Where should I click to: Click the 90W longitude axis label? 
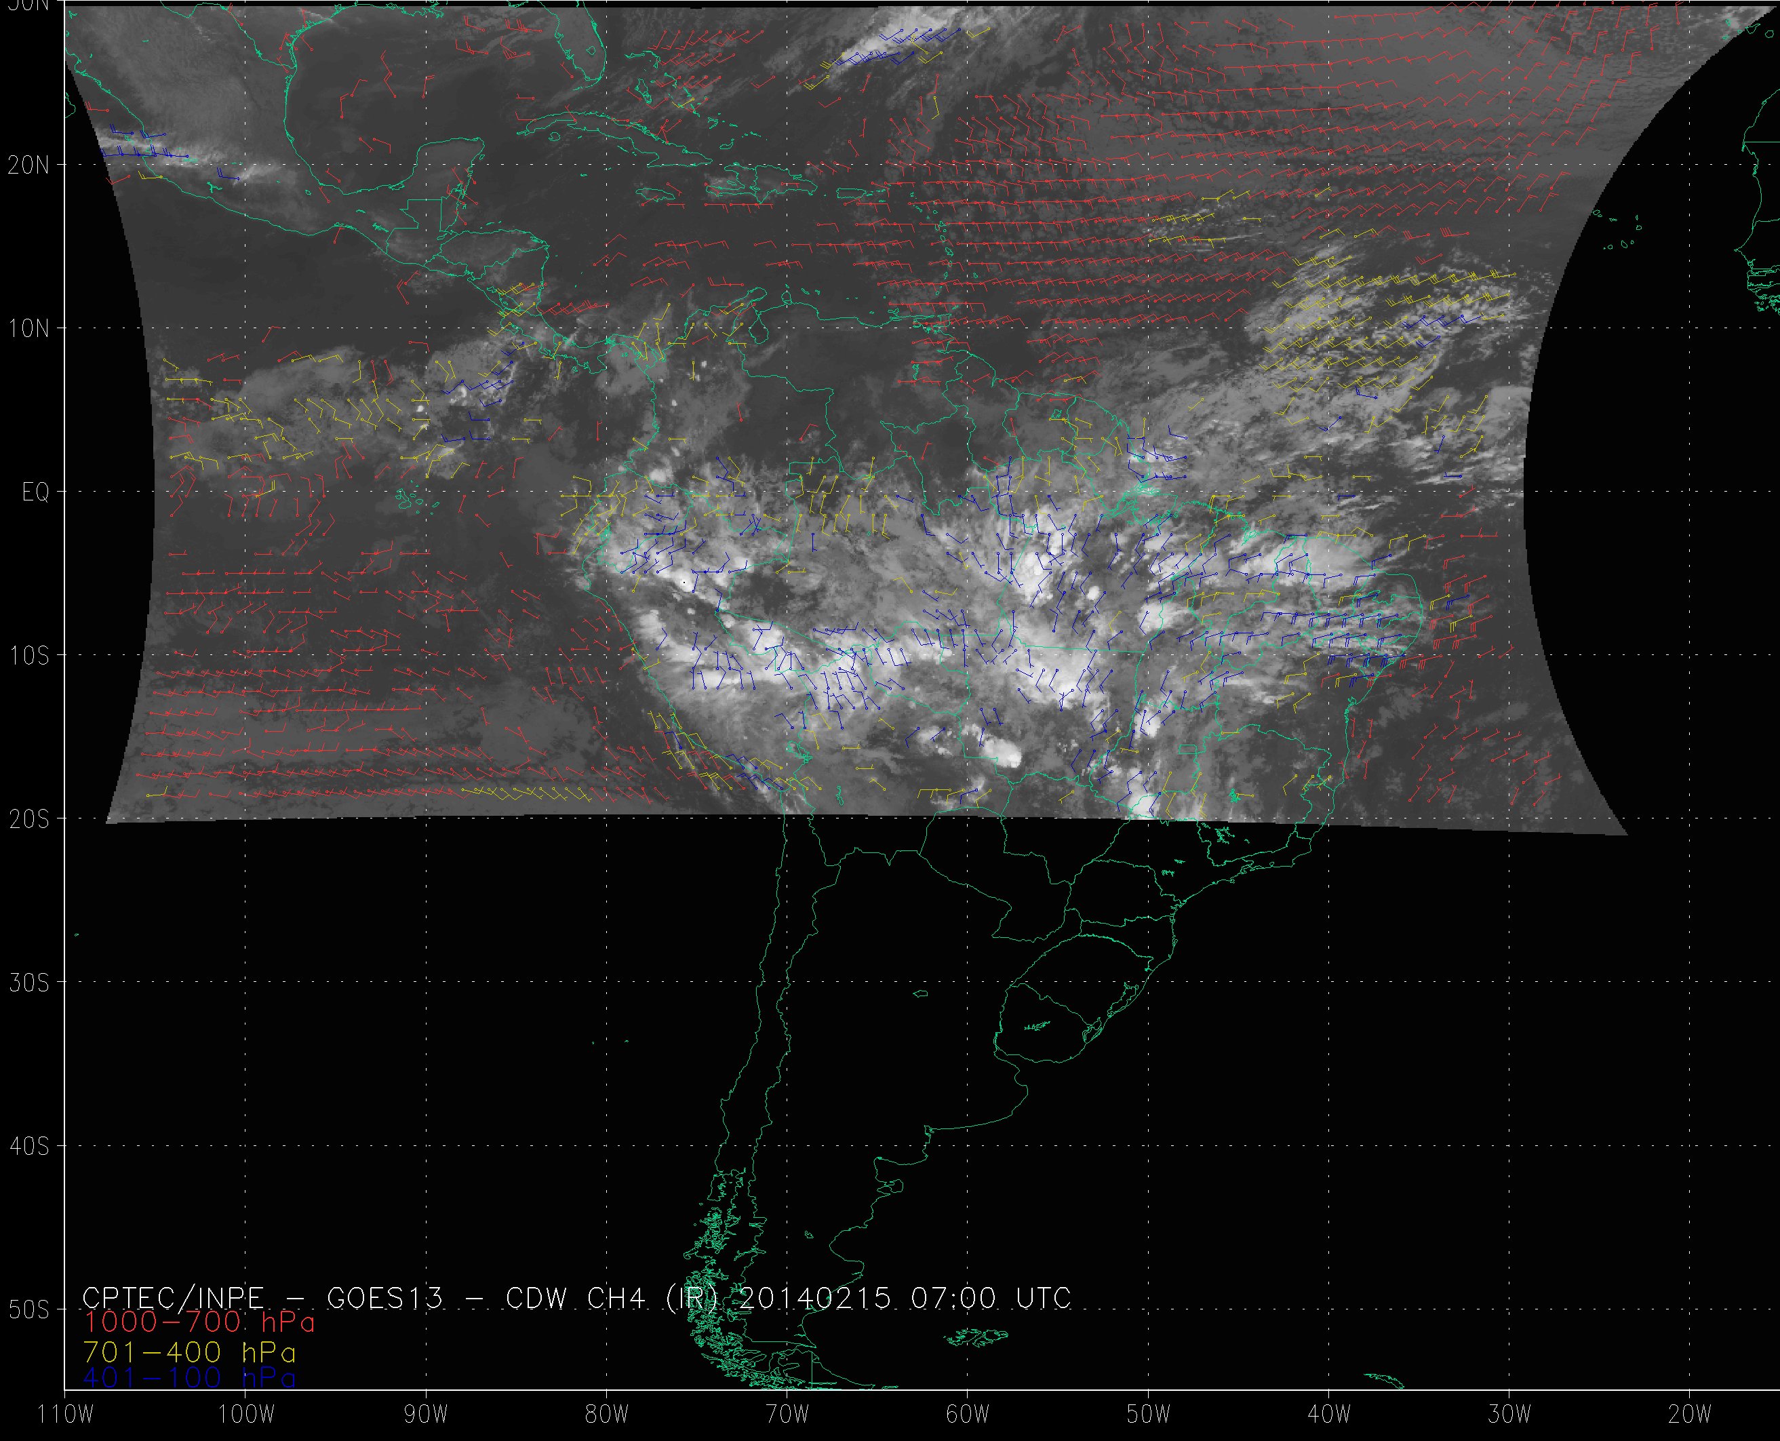click(x=426, y=1414)
